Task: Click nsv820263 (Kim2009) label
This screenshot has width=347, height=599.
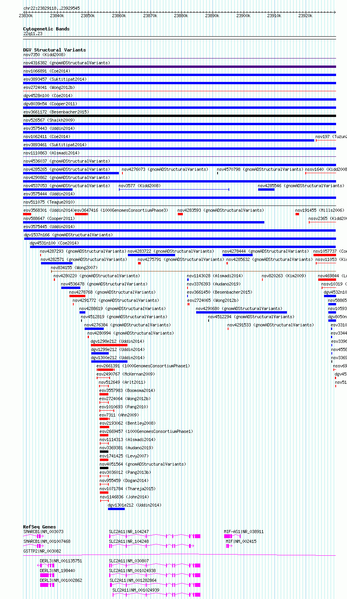Action: tap(284, 276)
